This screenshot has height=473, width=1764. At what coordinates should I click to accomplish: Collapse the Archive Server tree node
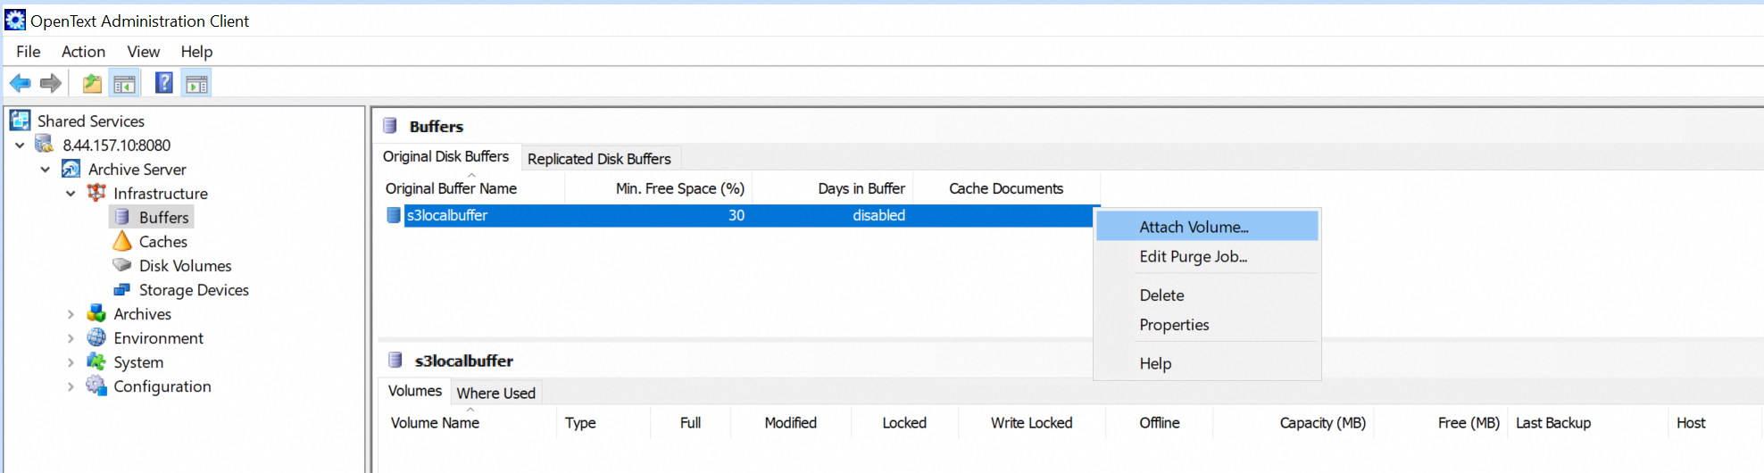pos(46,169)
